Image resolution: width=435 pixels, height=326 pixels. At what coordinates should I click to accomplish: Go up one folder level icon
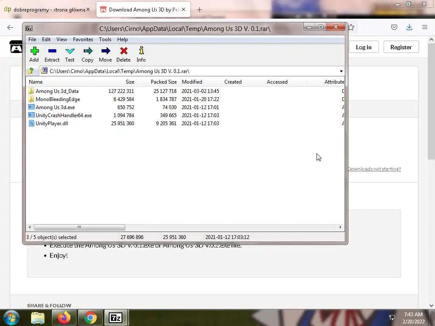pyautogui.click(x=31, y=71)
